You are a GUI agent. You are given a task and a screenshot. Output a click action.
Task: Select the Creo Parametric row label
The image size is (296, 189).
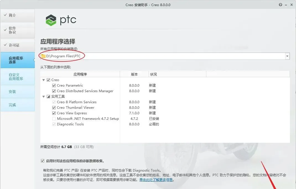[70, 86]
